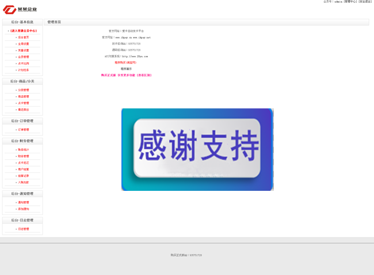
Task: Open 会员管理 in the sidebar
Action: click(24, 57)
